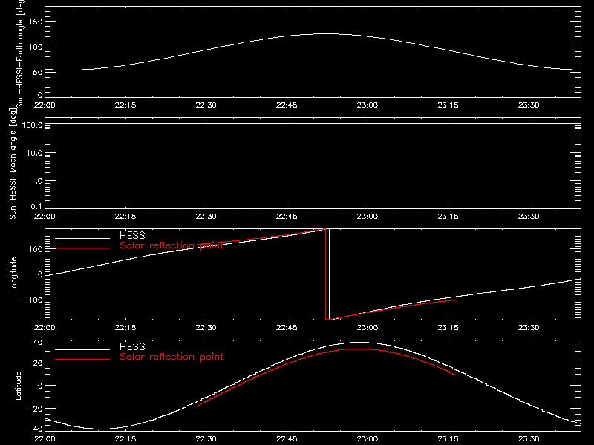This screenshot has height=445, width=594.
Task: Select the 22:30 time label under Latitude plot
Action: coord(206,438)
